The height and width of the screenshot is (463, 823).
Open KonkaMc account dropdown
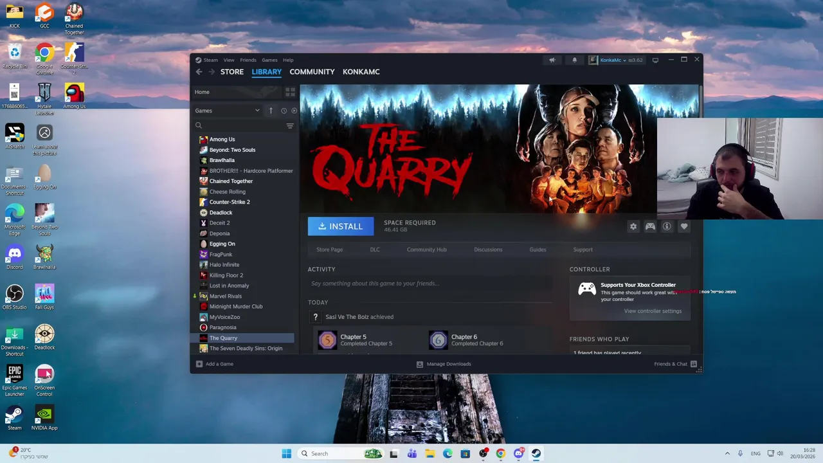[613, 60]
